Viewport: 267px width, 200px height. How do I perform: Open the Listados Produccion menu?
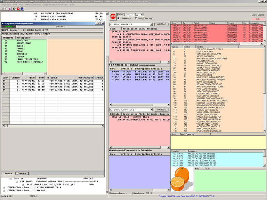coord(33,5)
